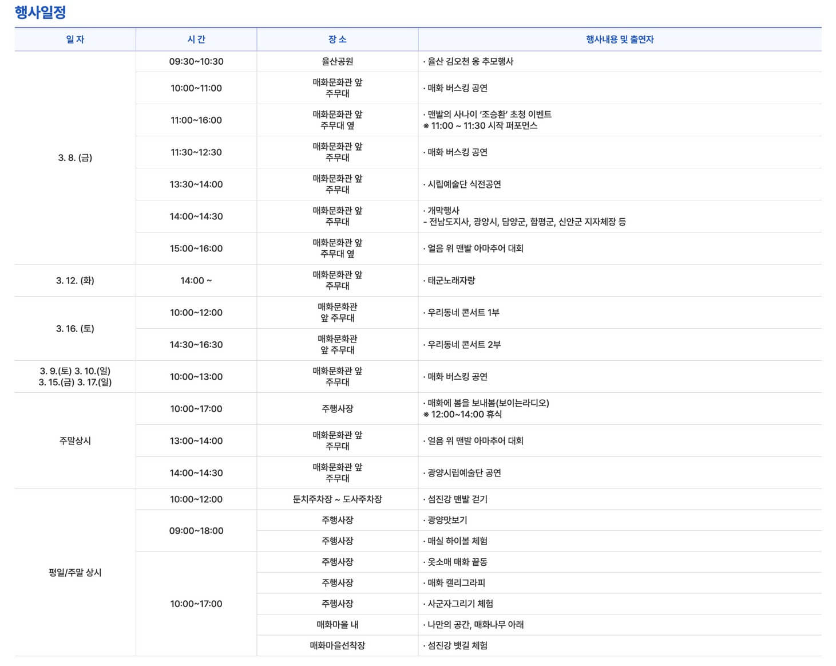Select the 13:30~14:00 time cell
The width and height of the screenshot is (836, 666).
196,184
